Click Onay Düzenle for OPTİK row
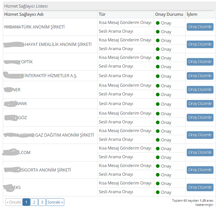Screen dimensions: 218x207 point(200,62)
